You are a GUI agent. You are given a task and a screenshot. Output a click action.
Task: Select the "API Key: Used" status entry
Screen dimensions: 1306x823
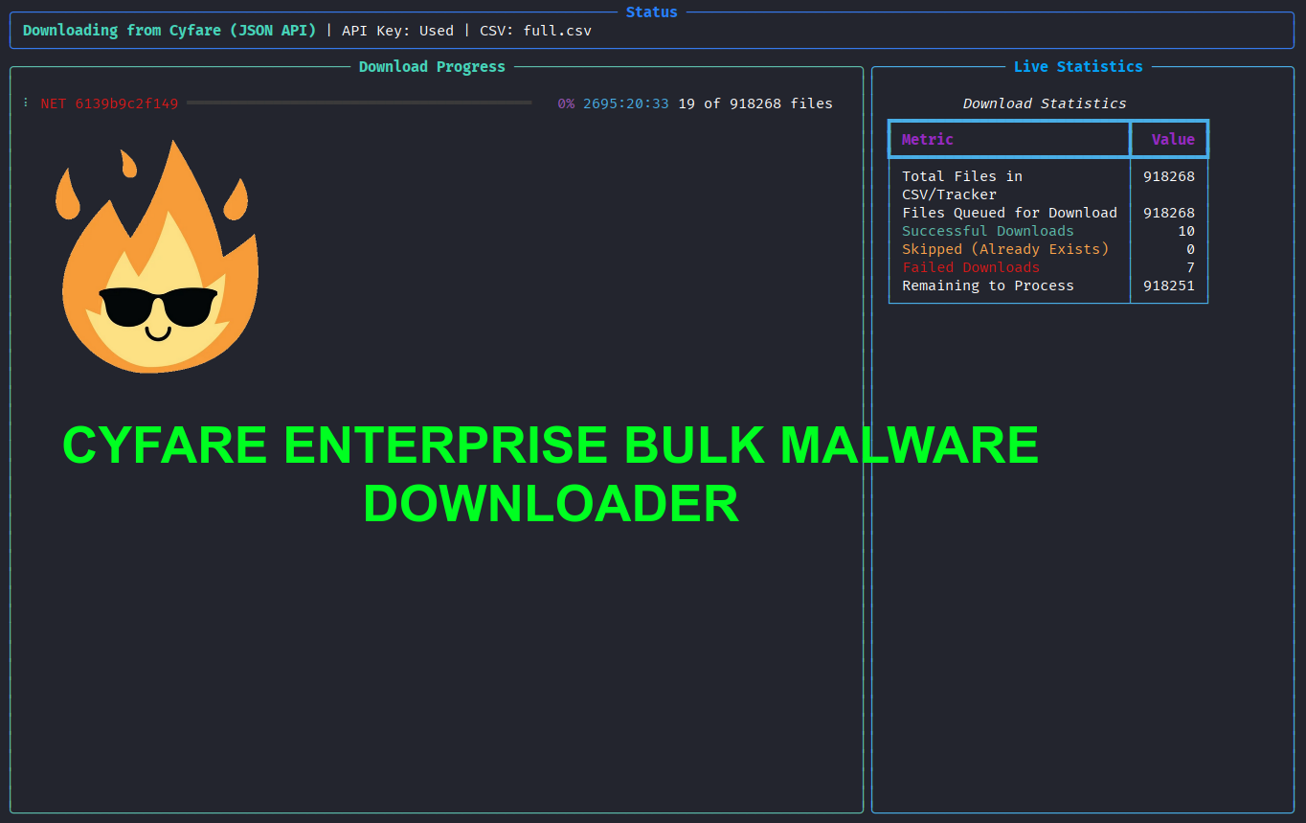click(x=397, y=31)
